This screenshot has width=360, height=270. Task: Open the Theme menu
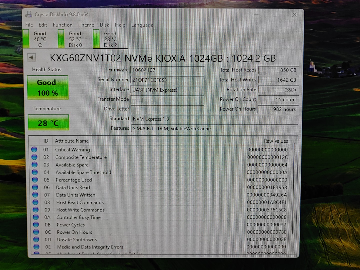coord(86,25)
